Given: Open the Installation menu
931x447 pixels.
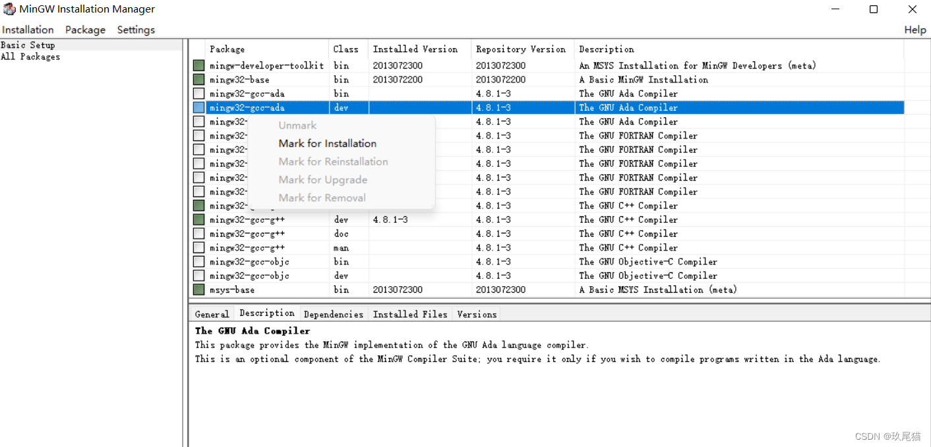Looking at the screenshot, I should tap(28, 30).
